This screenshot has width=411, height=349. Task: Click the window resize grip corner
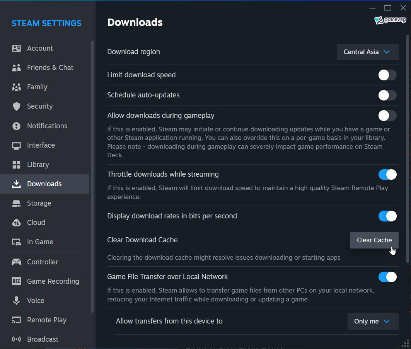tap(406, 343)
